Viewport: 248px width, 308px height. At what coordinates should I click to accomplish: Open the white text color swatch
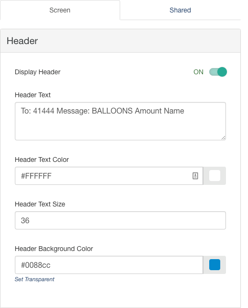pos(214,176)
